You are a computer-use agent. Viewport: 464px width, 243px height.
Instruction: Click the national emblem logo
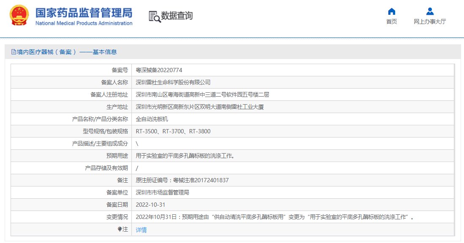click(x=19, y=16)
